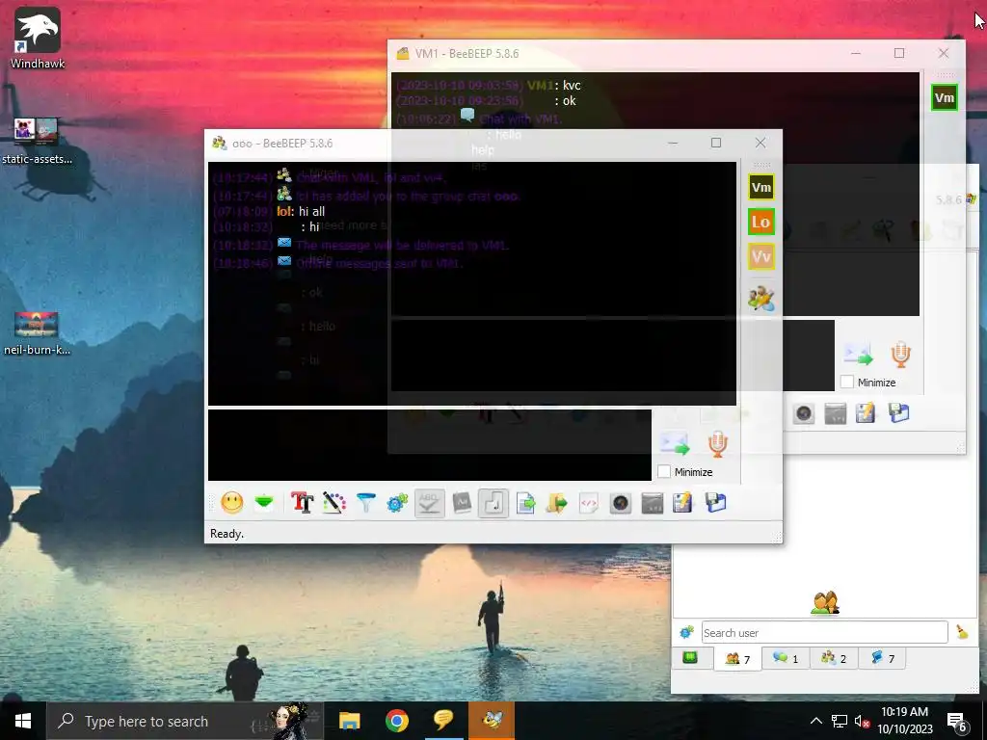This screenshot has height=740, width=987.
Task: Click the gear icon beside Search user
Action: (686, 632)
